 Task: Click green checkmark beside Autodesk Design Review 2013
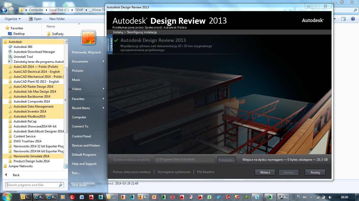[116, 40]
